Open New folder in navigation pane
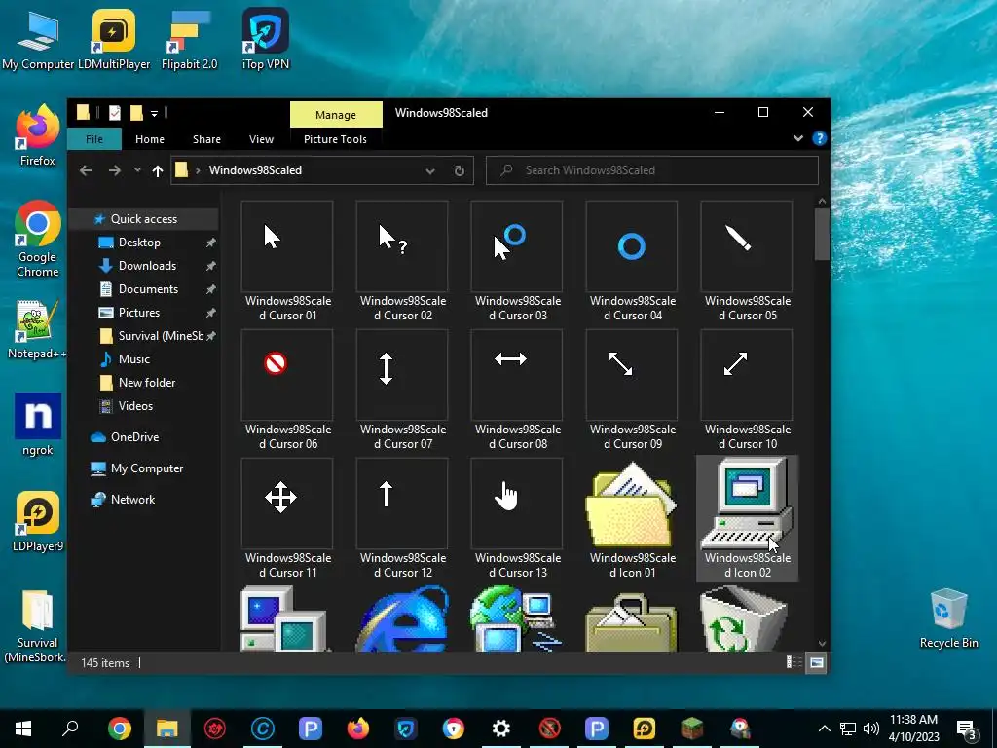997x748 pixels. [x=147, y=382]
